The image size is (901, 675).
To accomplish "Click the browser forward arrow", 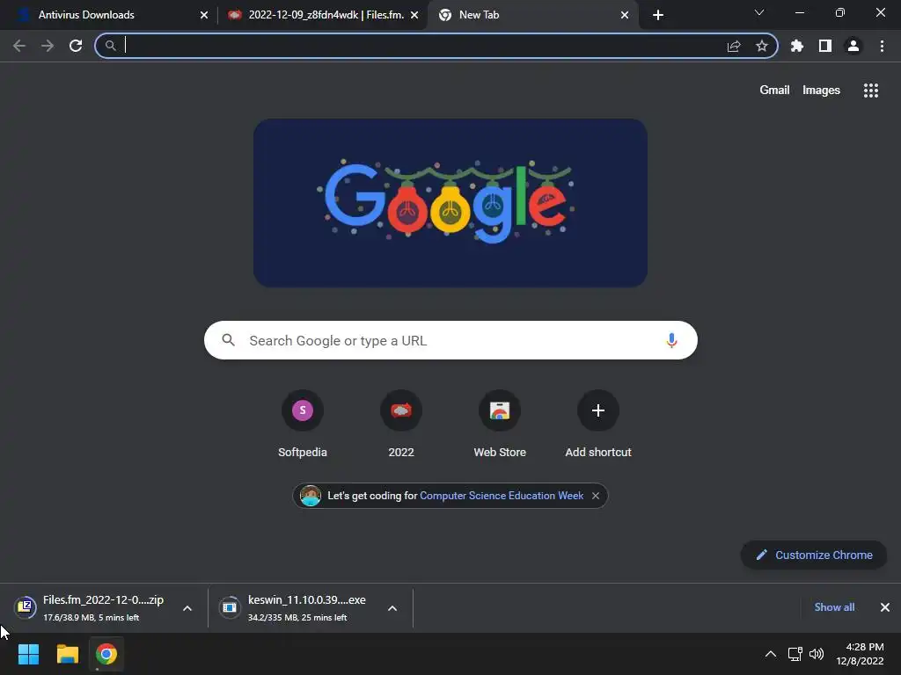I will 48,46.
